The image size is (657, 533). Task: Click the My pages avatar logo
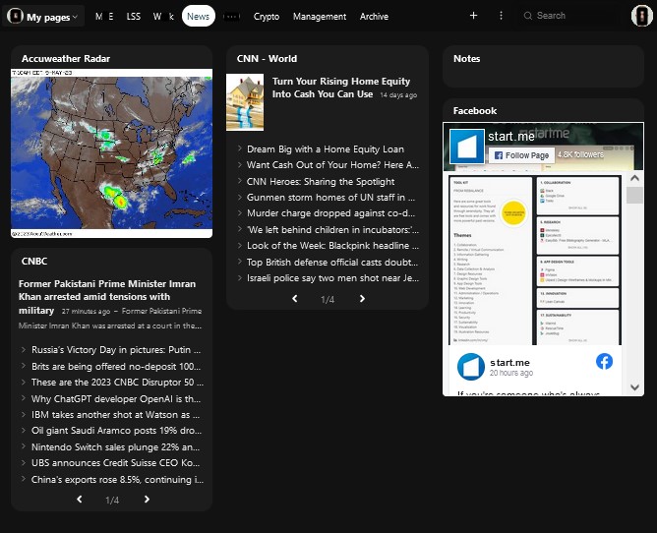15,17
